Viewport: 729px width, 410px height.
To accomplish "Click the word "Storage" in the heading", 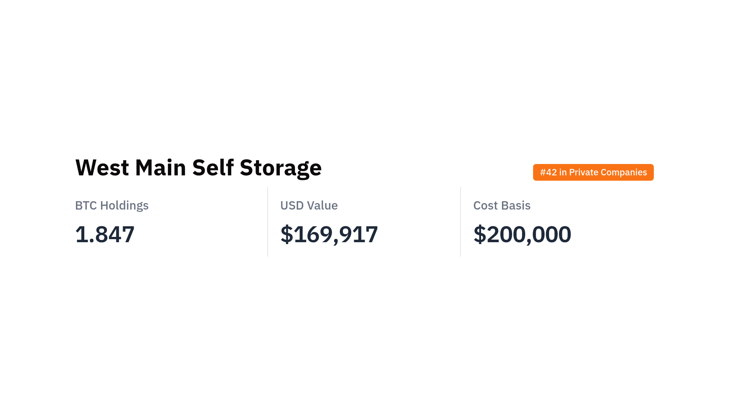I will (x=281, y=168).
